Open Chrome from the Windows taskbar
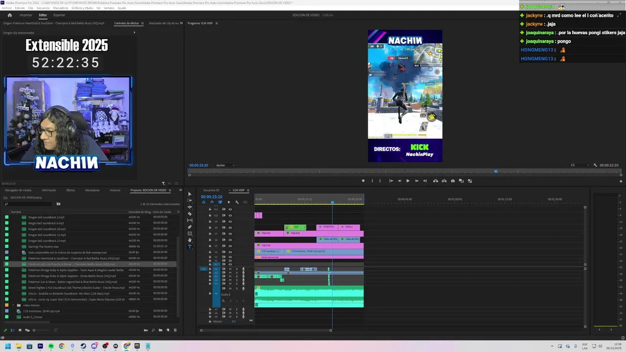 [x=62, y=347]
